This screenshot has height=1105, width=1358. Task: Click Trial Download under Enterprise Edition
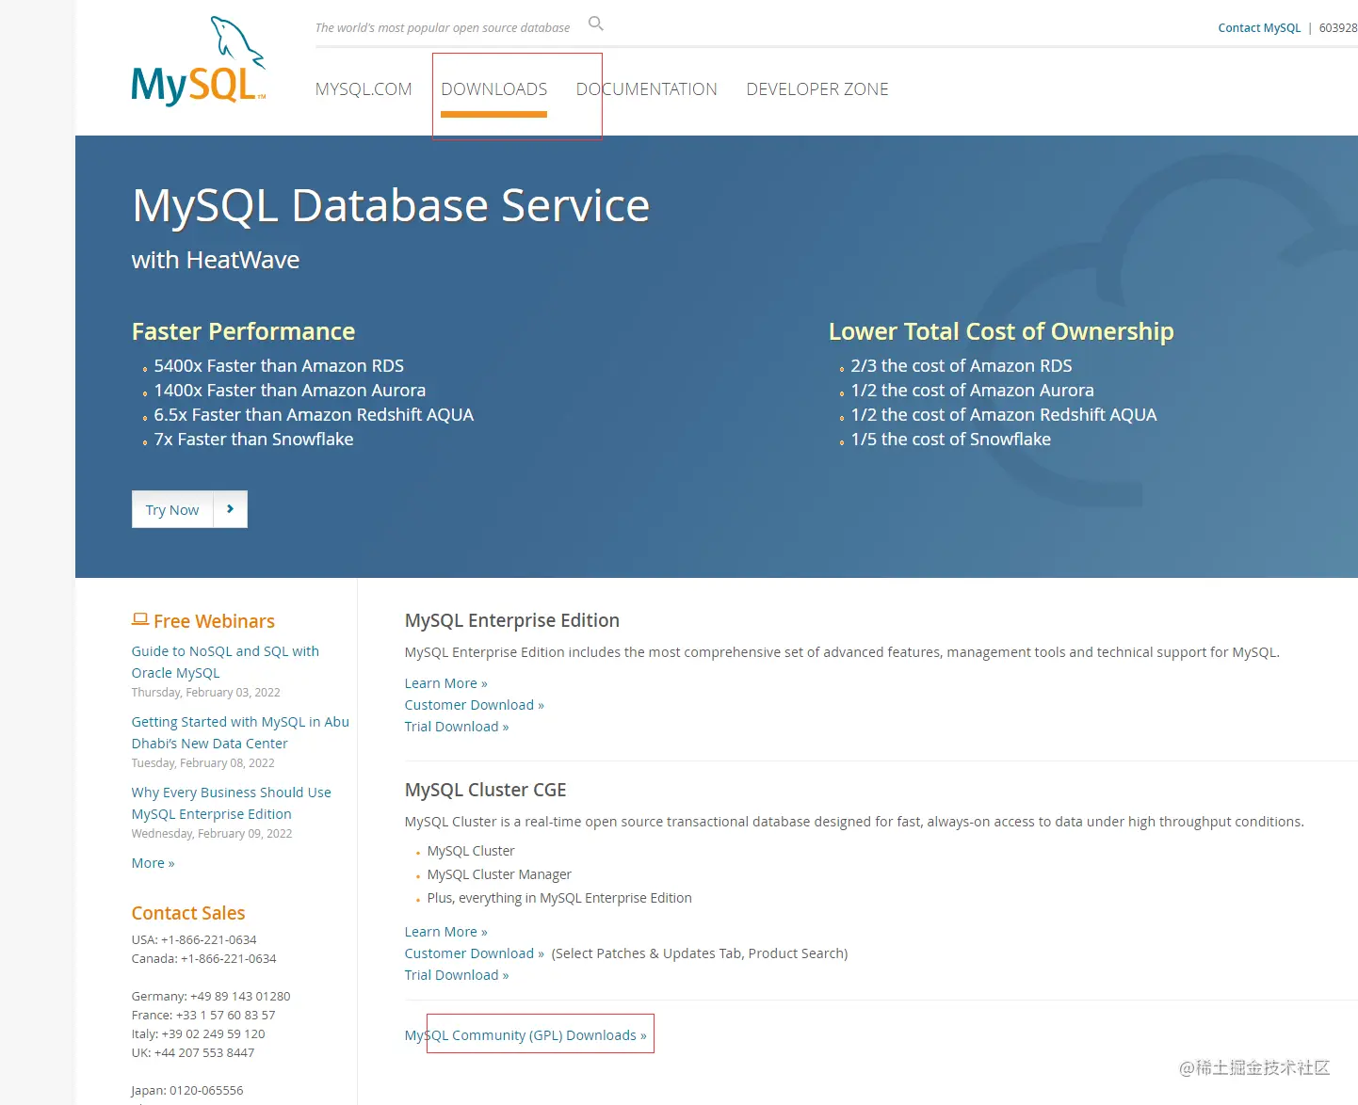[x=457, y=727]
